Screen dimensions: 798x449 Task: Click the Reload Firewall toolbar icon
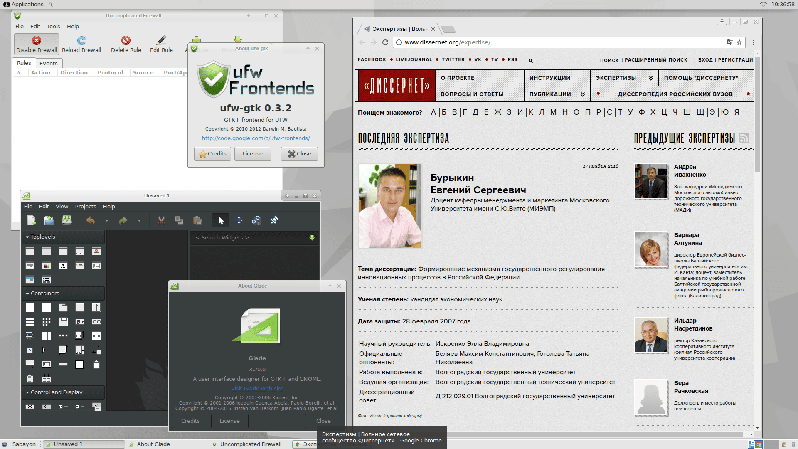tap(81, 40)
